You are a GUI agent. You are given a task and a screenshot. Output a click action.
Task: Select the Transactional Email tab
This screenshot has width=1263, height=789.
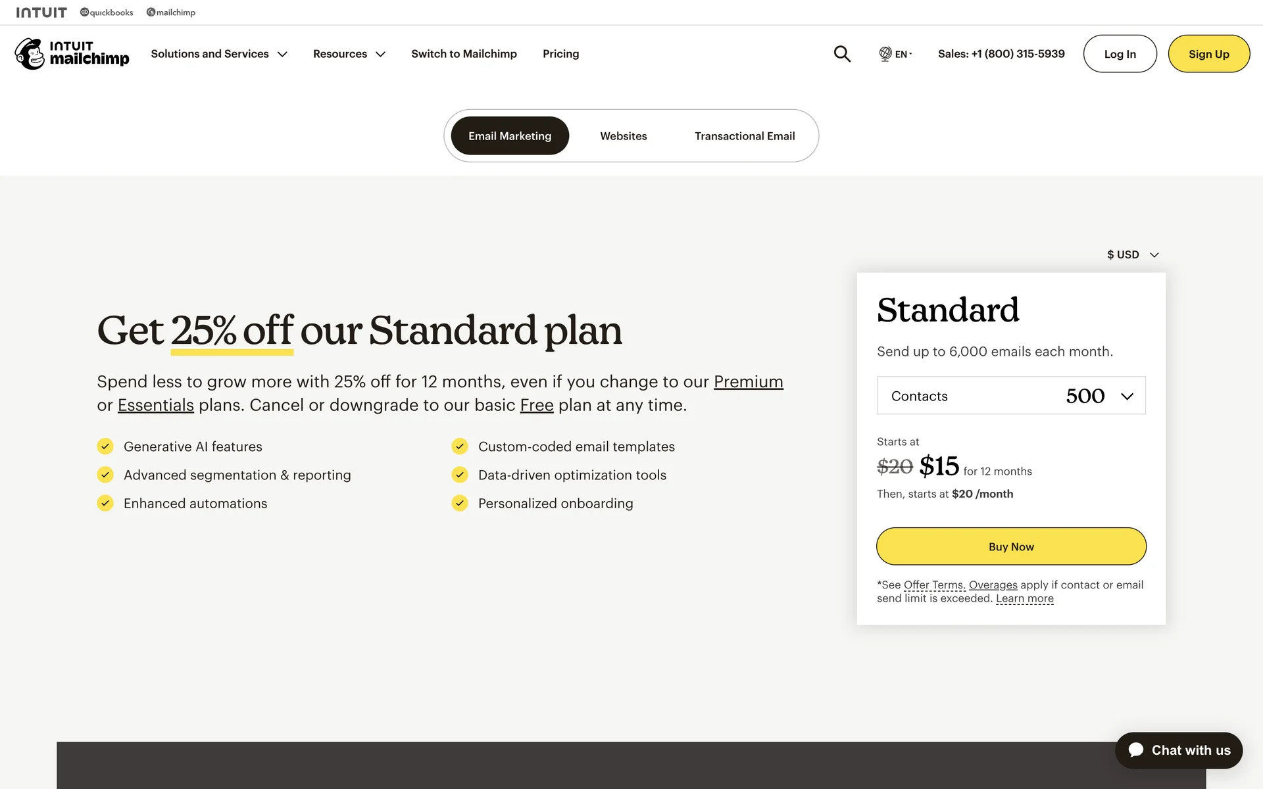tap(745, 136)
